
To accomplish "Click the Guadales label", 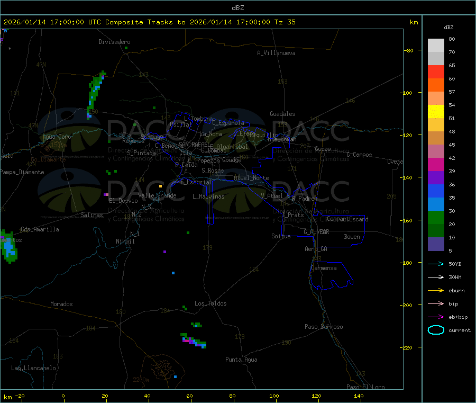I will pyautogui.click(x=282, y=114).
